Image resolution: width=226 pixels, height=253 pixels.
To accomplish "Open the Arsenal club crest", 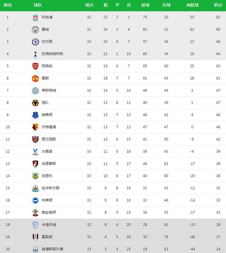I will 35,66.
